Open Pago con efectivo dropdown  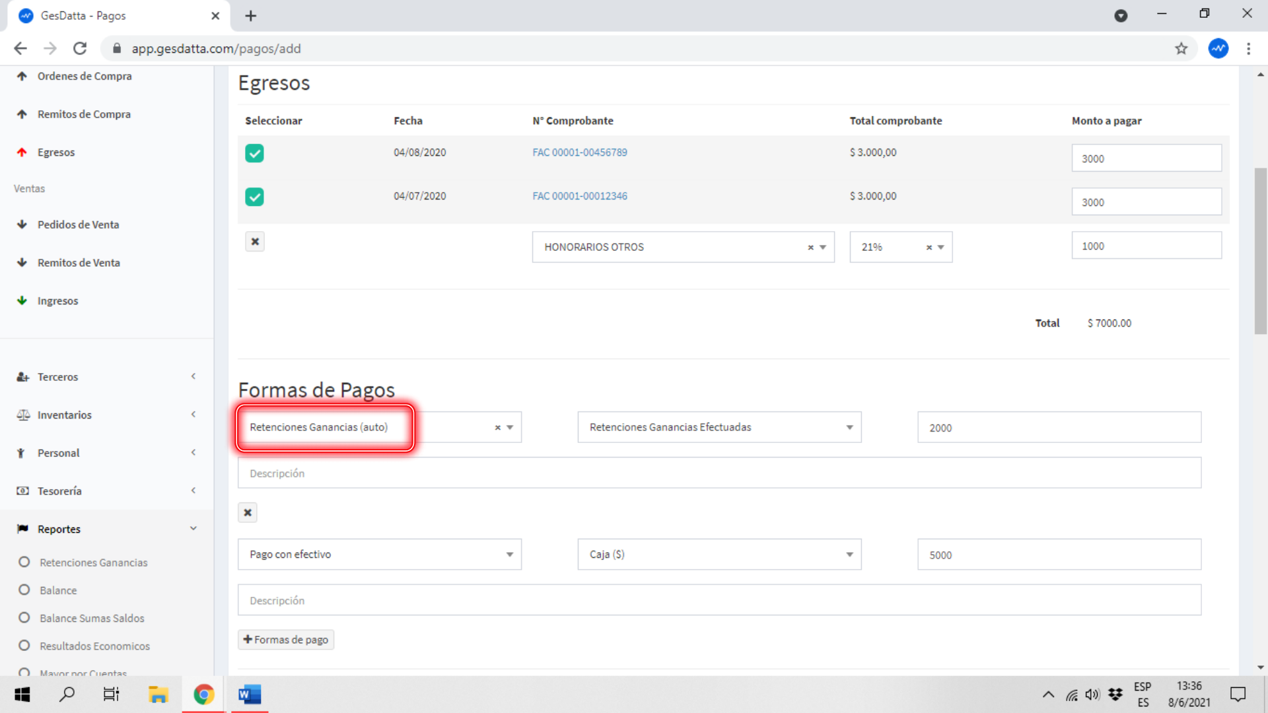[380, 555]
